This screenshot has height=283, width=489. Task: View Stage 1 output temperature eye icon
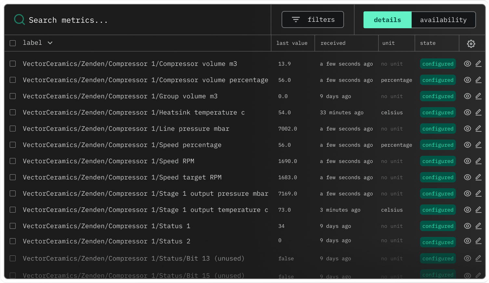coord(468,210)
